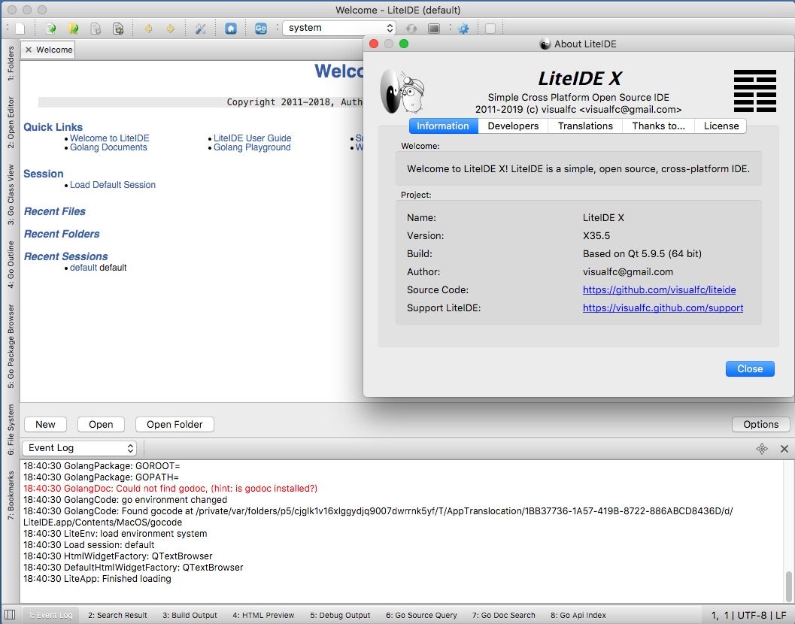
Task: Toggle the 2: Search Result bottom tab
Action: pyautogui.click(x=117, y=616)
